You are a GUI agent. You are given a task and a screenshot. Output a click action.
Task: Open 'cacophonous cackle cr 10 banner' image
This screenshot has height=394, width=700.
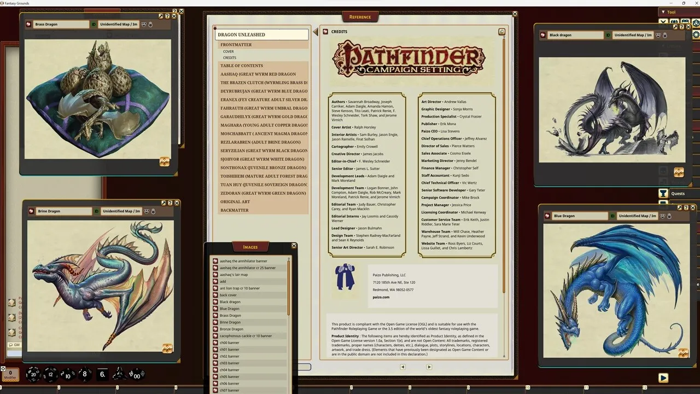(249, 336)
